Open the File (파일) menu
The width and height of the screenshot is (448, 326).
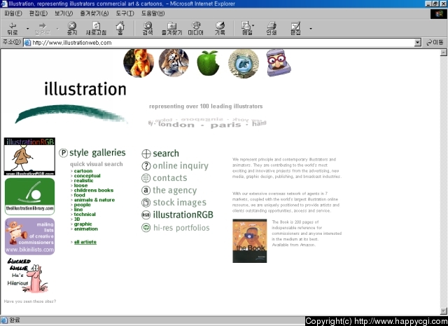(x=13, y=13)
